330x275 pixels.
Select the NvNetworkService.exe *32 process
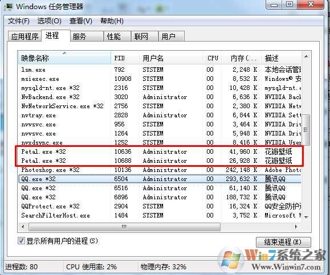point(160,106)
